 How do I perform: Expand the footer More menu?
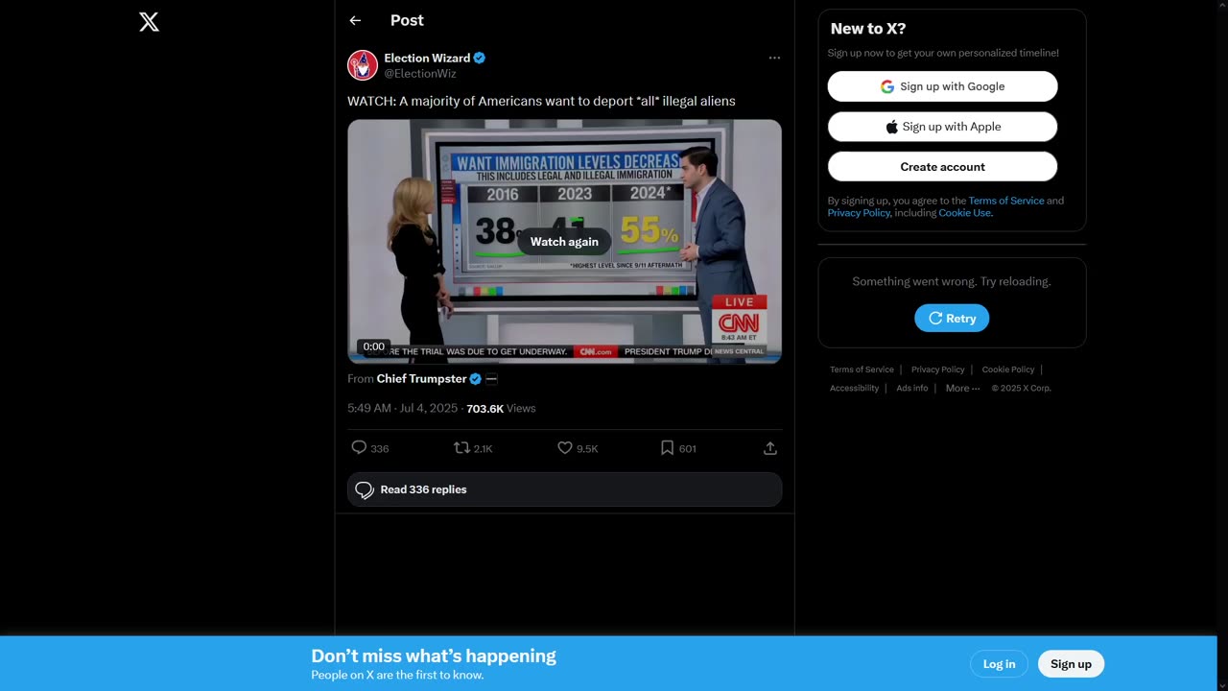coord(962,388)
